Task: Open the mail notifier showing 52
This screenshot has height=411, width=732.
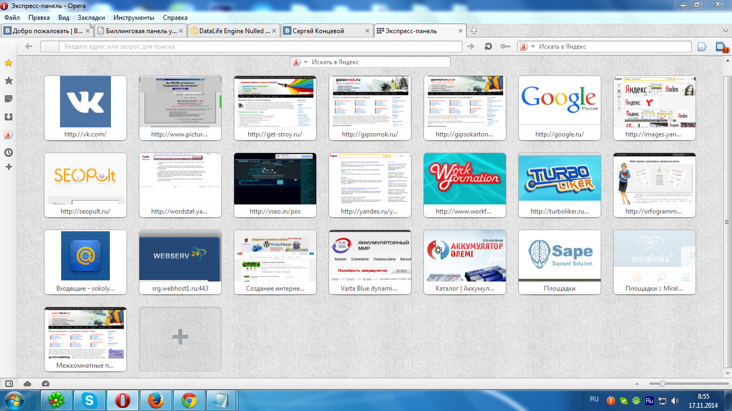Action: pos(722,47)
